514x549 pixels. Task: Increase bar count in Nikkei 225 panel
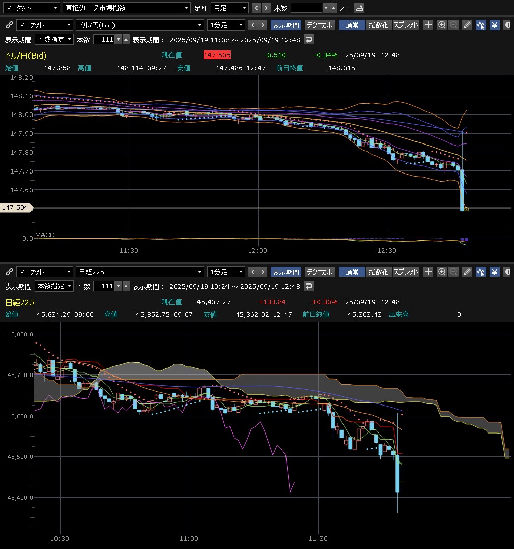tap(126, 286)
